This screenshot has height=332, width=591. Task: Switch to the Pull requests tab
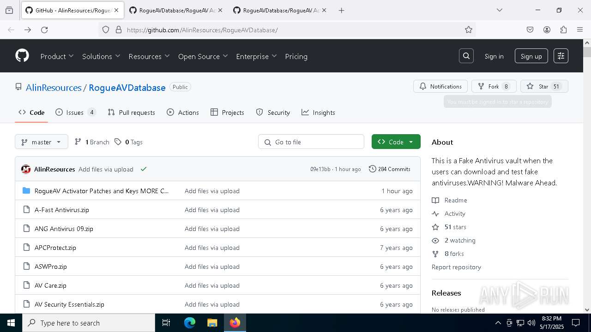click(131, 113)
